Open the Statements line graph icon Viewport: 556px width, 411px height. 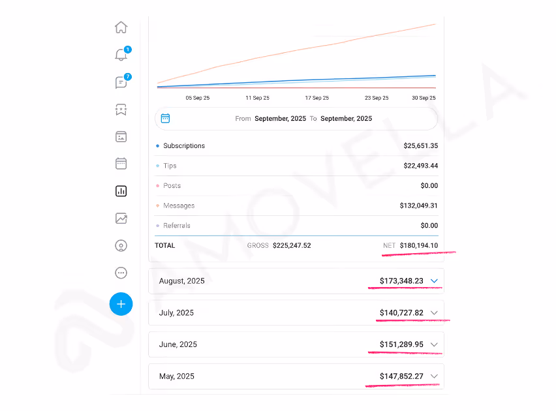pyautogui.click(x=121, y=218)
